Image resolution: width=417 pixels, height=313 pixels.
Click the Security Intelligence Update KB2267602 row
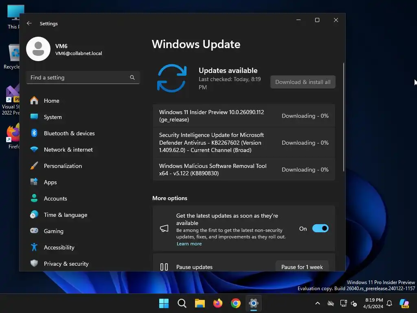point(244,142)
